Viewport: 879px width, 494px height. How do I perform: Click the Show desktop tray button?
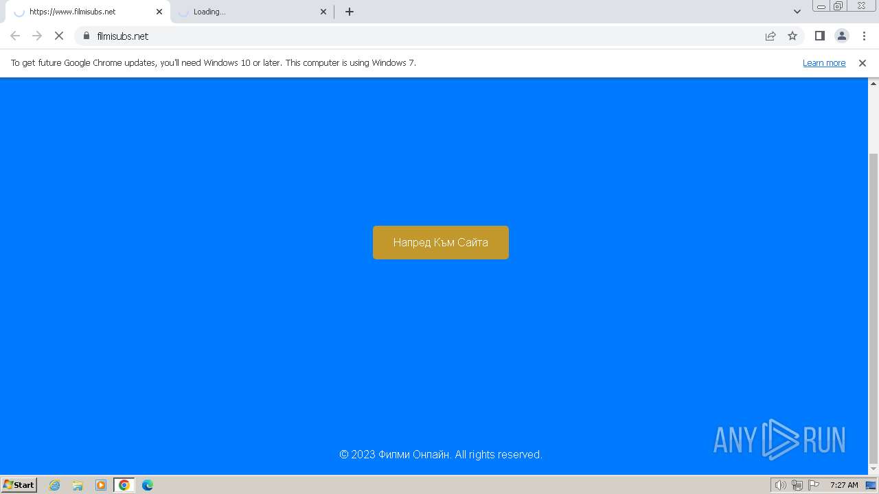871,485
